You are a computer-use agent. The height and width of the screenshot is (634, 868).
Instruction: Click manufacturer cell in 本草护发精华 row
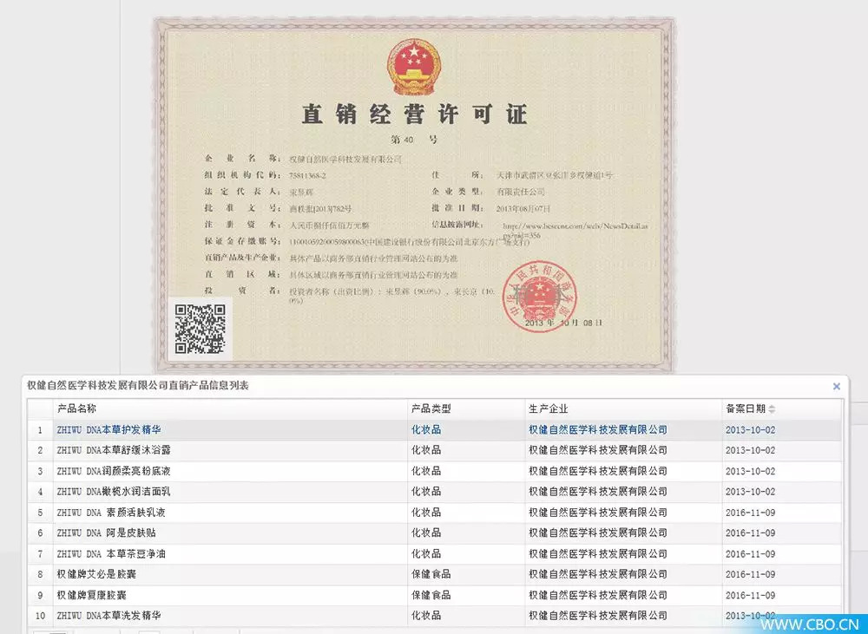click(x=598, y=430)
